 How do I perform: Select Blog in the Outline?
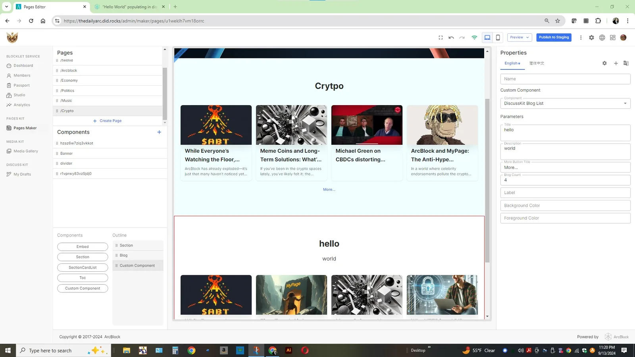pos(138,255)
